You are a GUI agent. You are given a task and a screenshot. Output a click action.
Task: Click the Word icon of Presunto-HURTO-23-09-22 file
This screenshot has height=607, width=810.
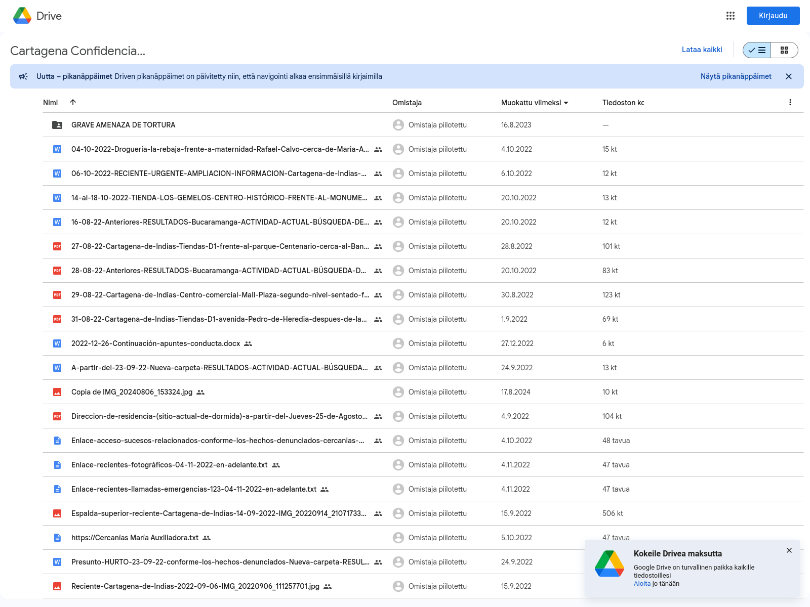point(57,562)
